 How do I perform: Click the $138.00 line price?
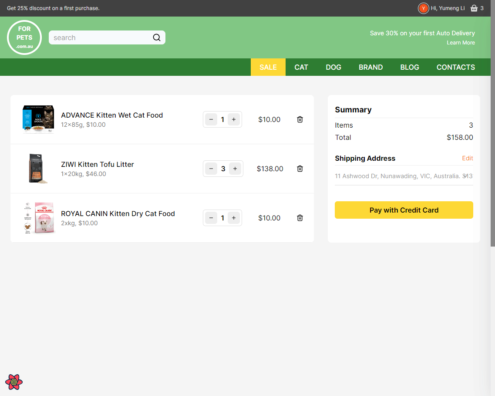(270, 169)
